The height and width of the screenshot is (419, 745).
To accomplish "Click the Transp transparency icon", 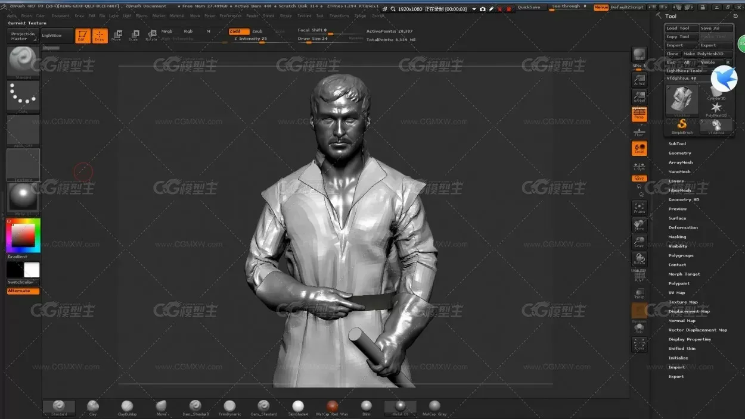I will (639, 293).
